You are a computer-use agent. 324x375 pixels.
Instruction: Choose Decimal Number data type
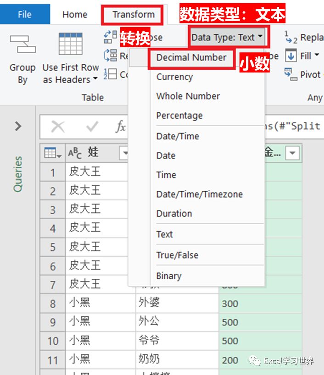[x=191, y=57]
